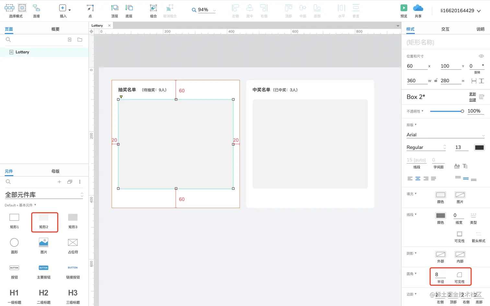Select the 连接 connector tool
The height and width of the screenshot is (306, 490).
coord(36,11)
